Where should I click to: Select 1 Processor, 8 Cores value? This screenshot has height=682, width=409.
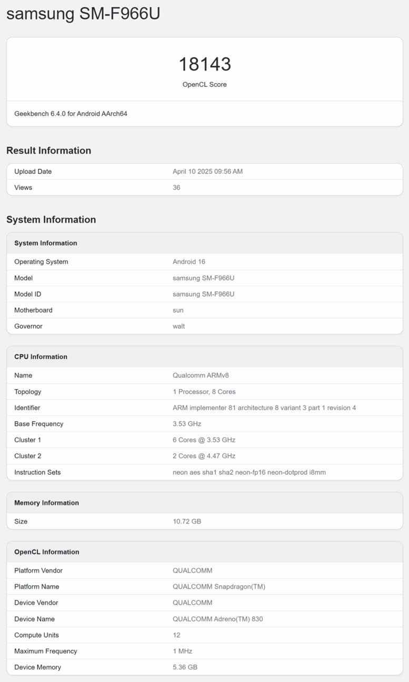tap(204, 392)
